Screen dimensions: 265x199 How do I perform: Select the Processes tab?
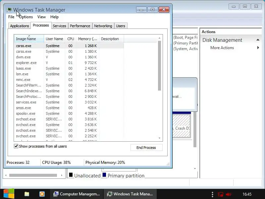coord(41,26)
